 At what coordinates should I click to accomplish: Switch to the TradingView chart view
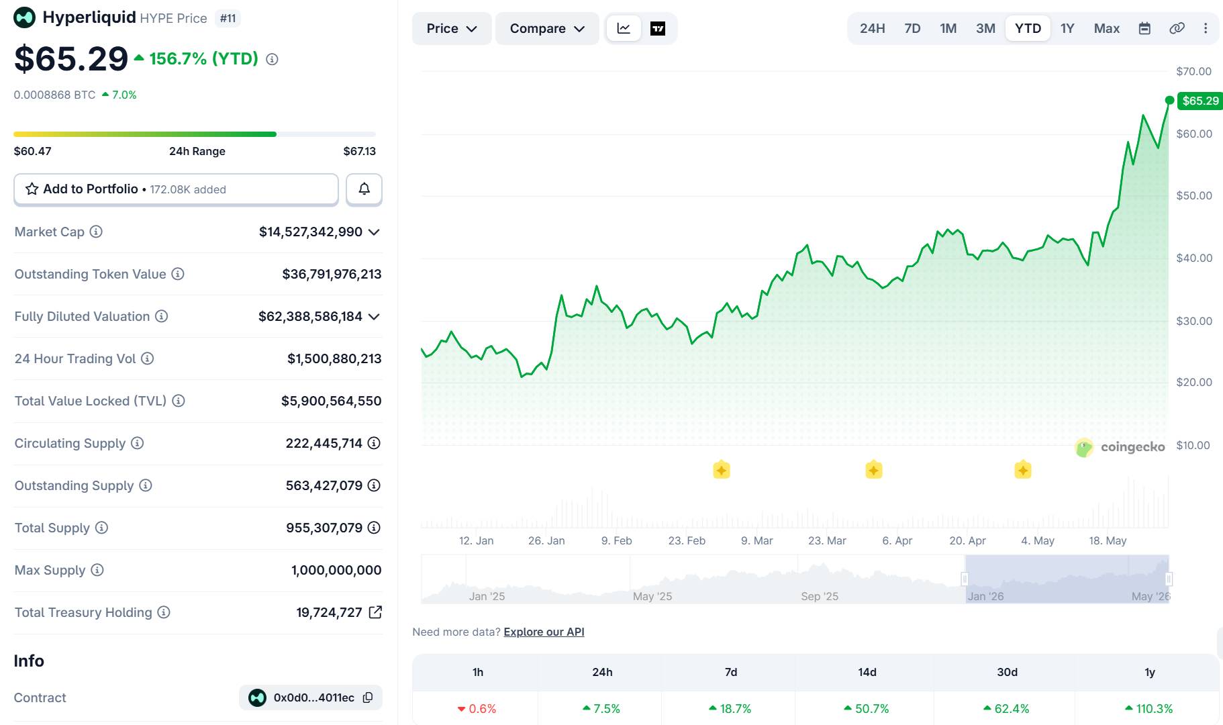click(x=658, y=28)
